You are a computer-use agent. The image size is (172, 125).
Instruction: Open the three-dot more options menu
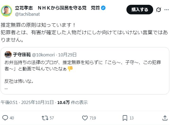coord(166,10)
